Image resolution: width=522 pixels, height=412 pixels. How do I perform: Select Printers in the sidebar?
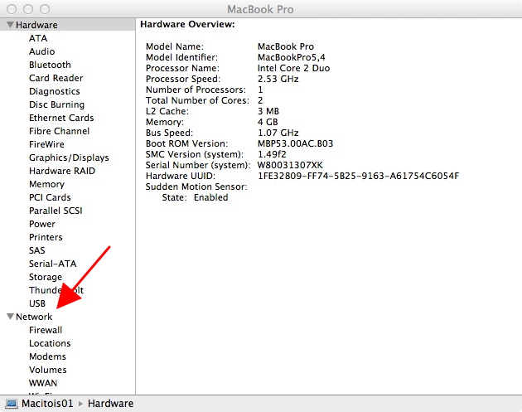[x=46, y=237]
